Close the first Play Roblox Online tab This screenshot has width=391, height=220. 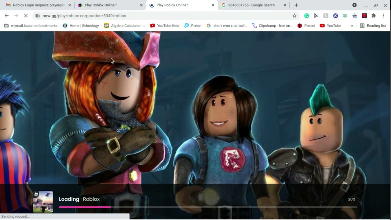pos(141,5)
